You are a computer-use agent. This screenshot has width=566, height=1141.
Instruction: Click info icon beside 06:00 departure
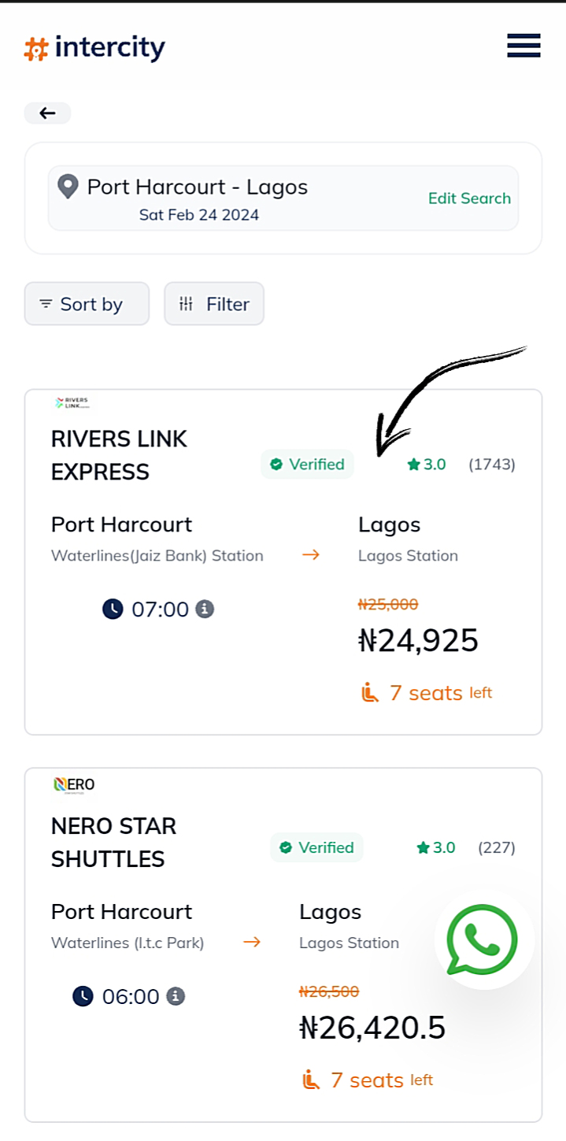(176, 996)
